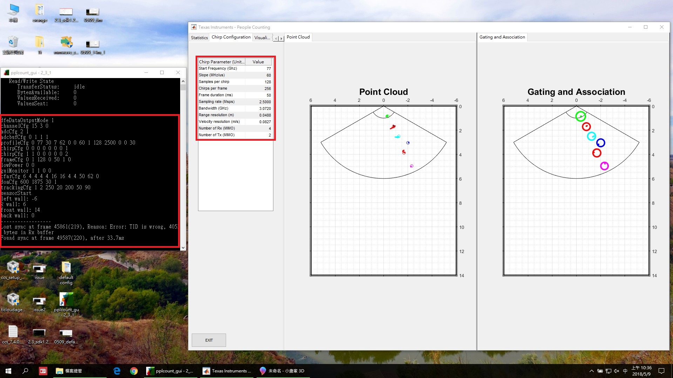This screenshot has height=378, width=673.
Task: Expand hidden icons in the system tray
Action: [x=591, y=371]
